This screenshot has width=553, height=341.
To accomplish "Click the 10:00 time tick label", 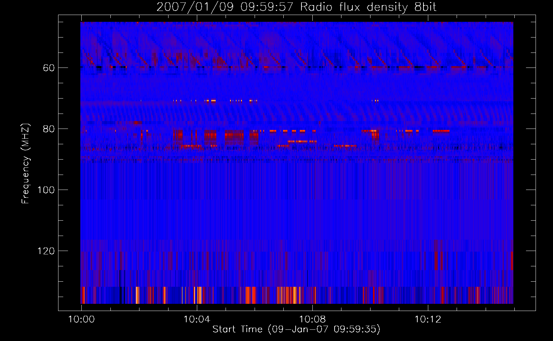I will pos(81,320).
